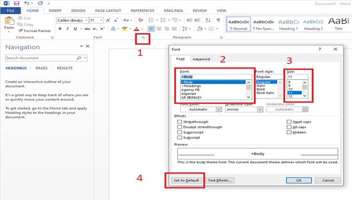Apply Superscript formatting in ribbon
This screenshot has height=200, width=352.
pyautogui.click(x=102, y=29)
